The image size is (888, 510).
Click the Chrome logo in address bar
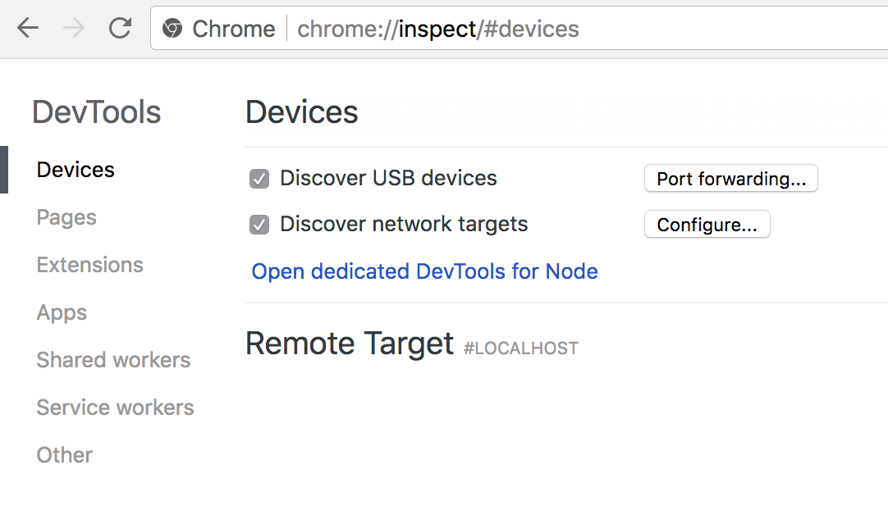172,30
